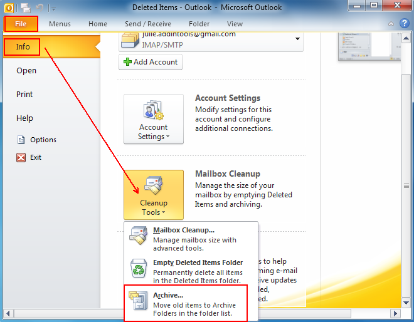Customize Quick Access Toolbar dropdown arrow

pos(53,8)
